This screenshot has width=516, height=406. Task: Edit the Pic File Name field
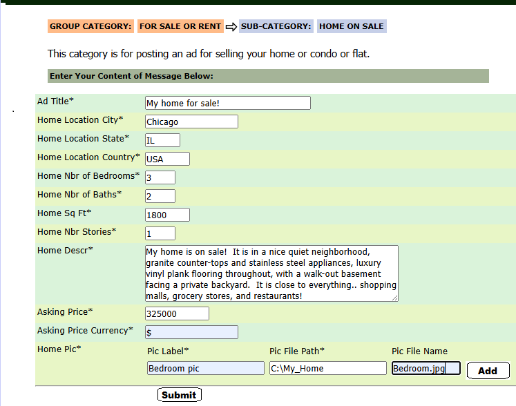426,368
